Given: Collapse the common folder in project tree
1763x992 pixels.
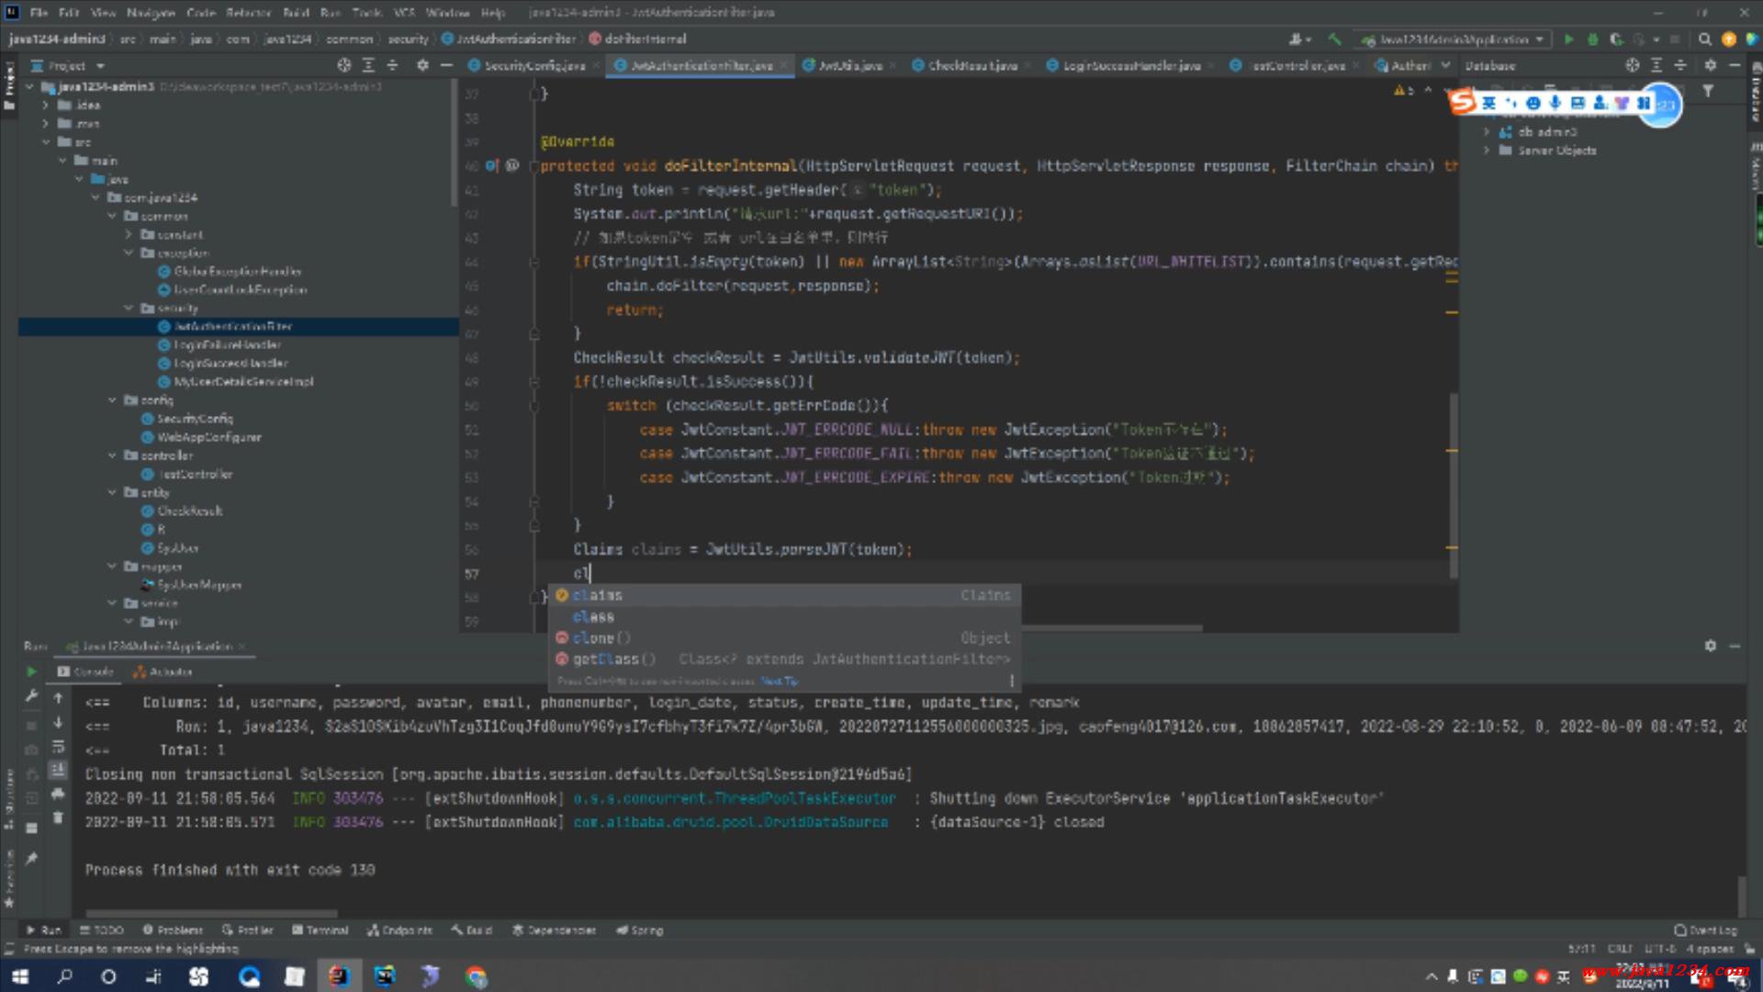Looking at the screenshot, I should pyautogui.click(x=112, y=216).
